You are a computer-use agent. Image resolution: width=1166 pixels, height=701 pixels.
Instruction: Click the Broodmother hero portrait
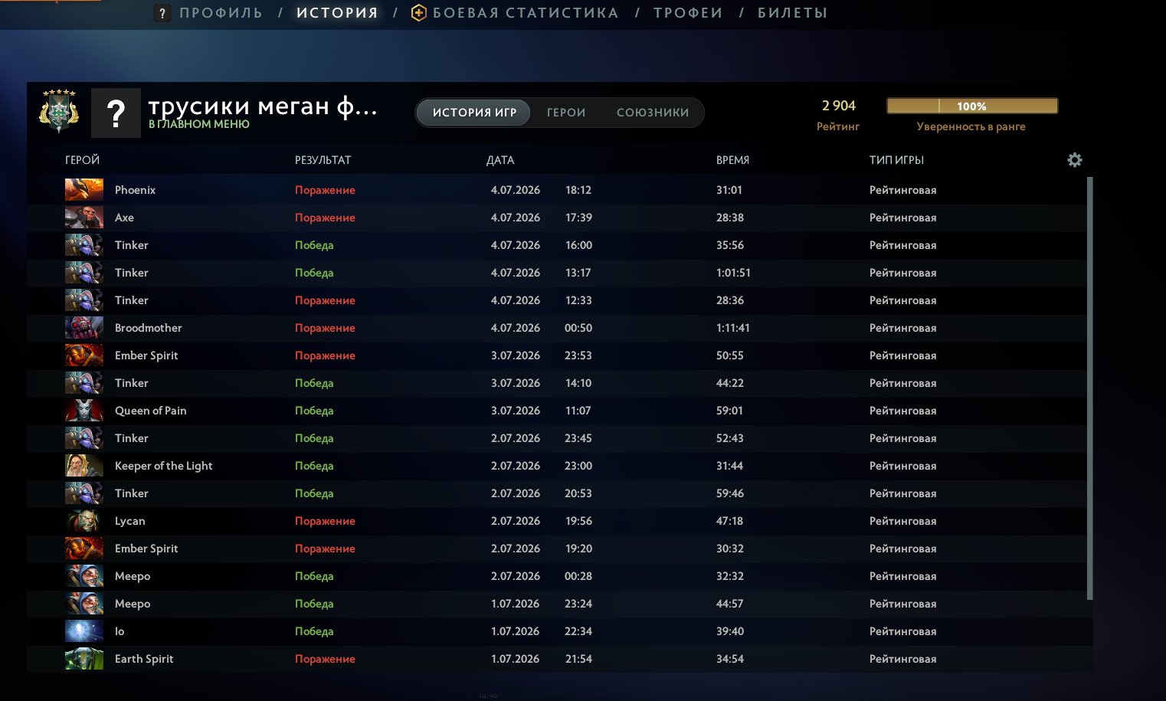coord(84,328)
